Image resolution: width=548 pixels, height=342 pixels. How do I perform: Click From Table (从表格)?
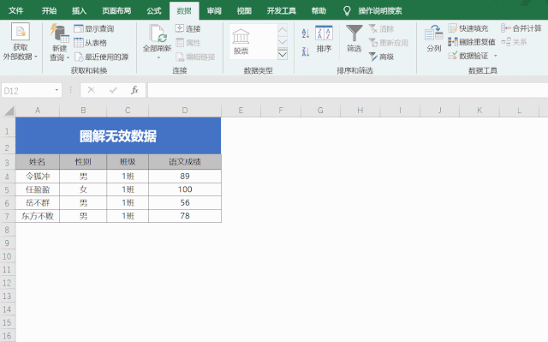tap(91, 43)
